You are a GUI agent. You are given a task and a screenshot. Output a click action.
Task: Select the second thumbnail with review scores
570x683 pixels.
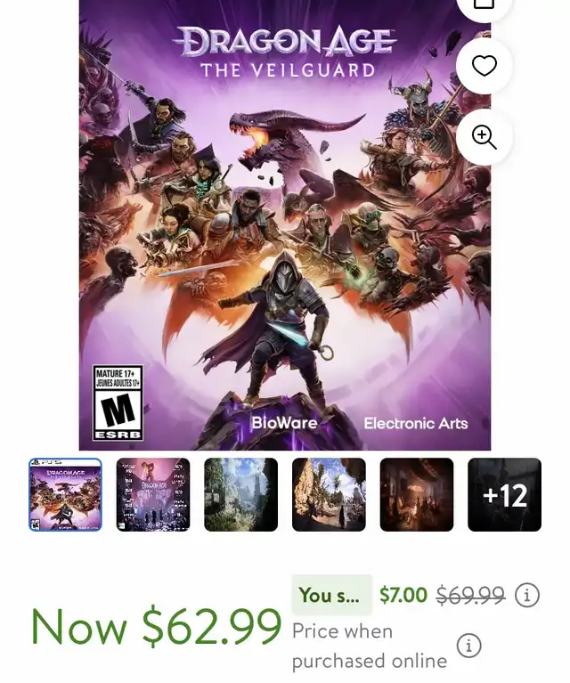pos(153,494)
